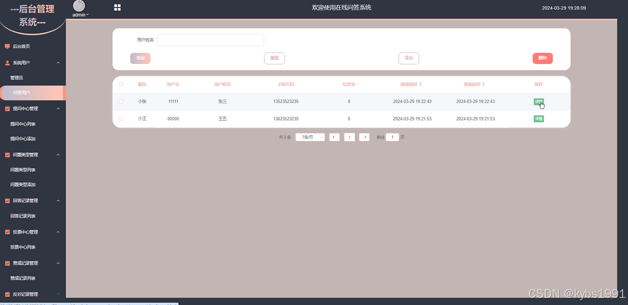Click the 手机号码 column header
The height and width of the screenshot is (305, 628).
[x=286, y=85]
